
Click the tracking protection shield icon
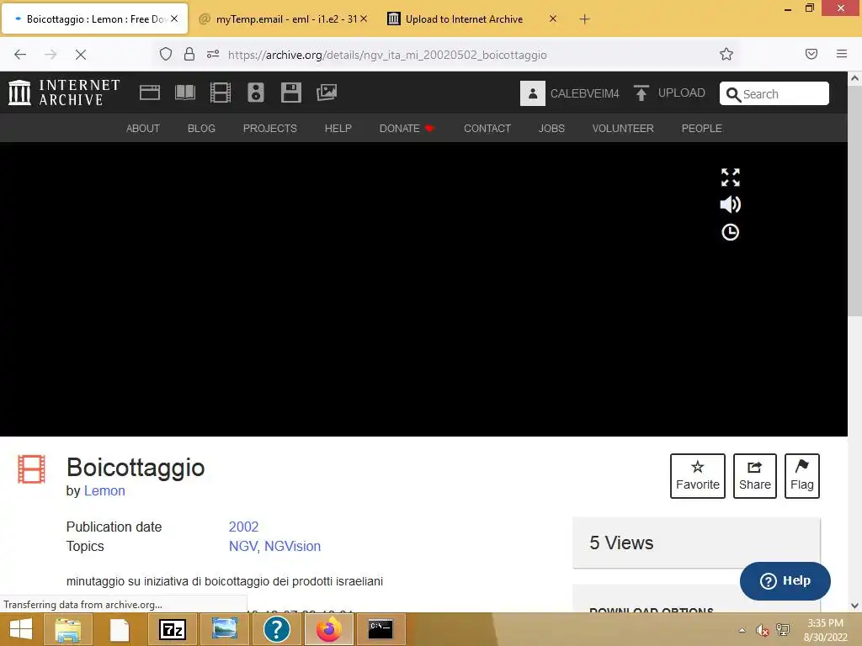coord(166,54)
